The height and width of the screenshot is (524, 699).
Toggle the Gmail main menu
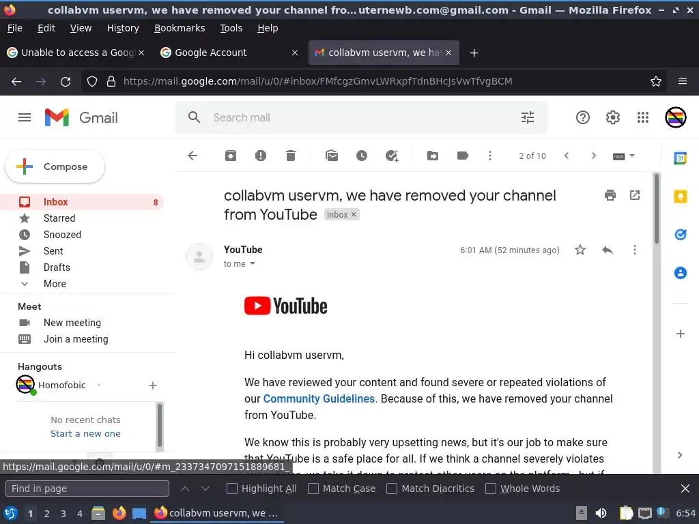[x=25, y=117]
